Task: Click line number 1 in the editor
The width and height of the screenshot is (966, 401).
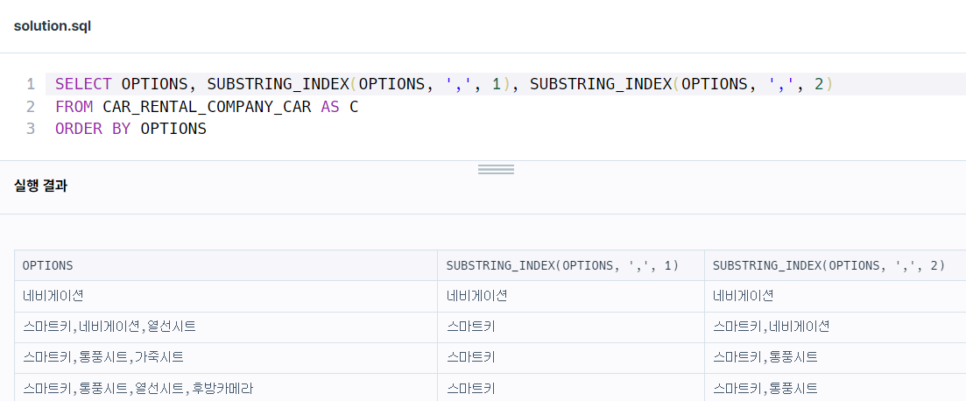Action: point(31,84)
